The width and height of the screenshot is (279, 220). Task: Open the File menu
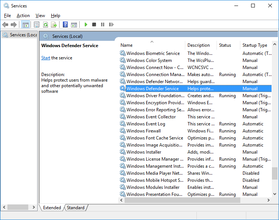pyautogui.click(x=7, y=16)
